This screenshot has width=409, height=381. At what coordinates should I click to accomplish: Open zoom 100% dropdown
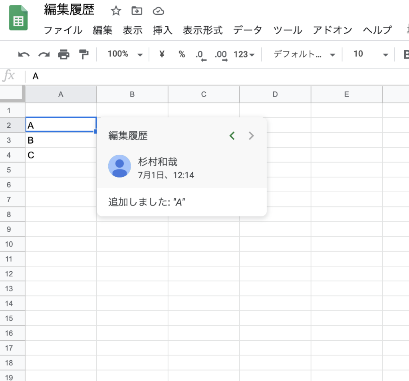pos(125,54)
